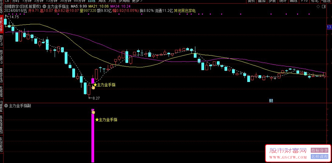332x163 pixels.
Task: Click the 标记 mark button
Action: click(315, 1)
